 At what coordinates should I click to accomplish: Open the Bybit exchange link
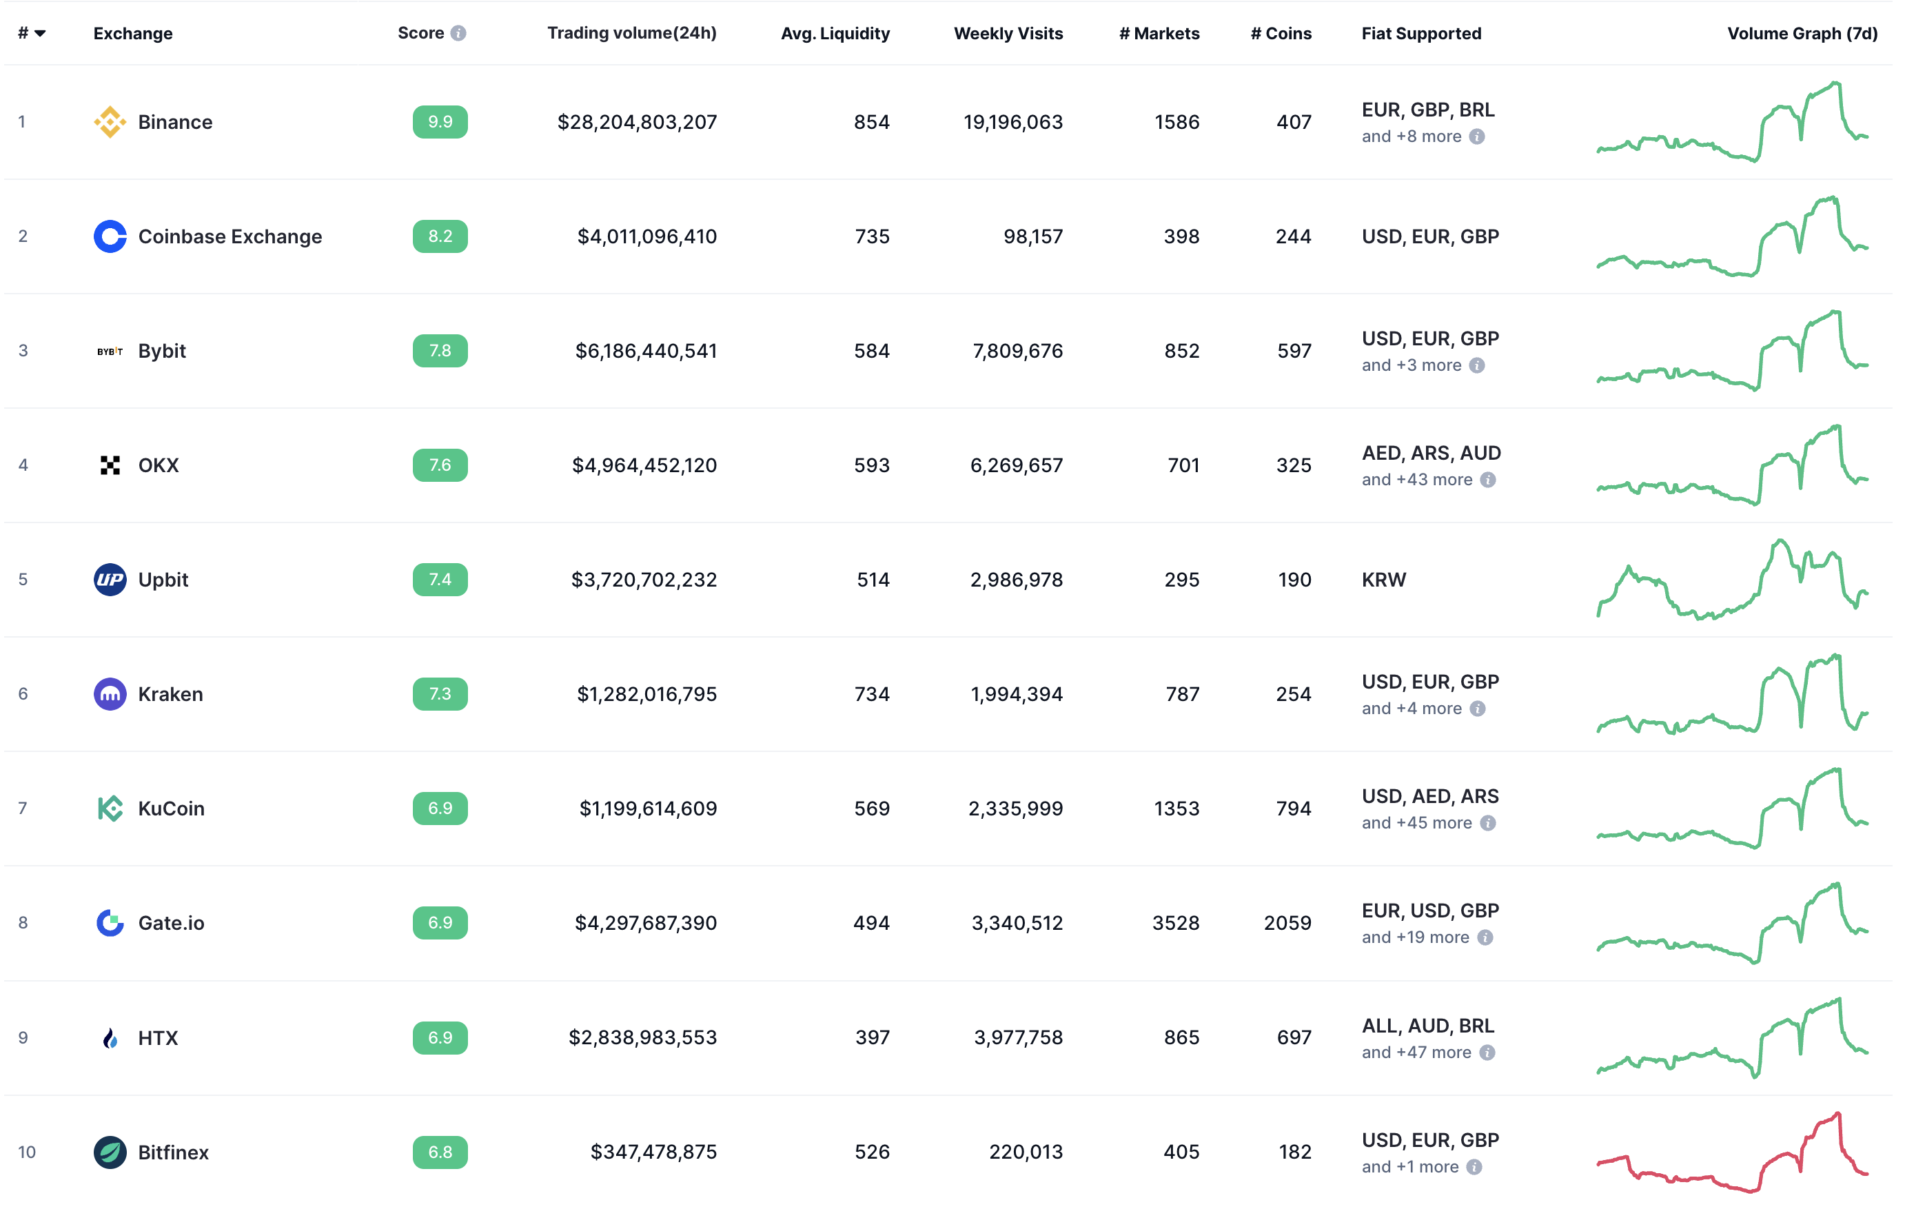(161, 351)
